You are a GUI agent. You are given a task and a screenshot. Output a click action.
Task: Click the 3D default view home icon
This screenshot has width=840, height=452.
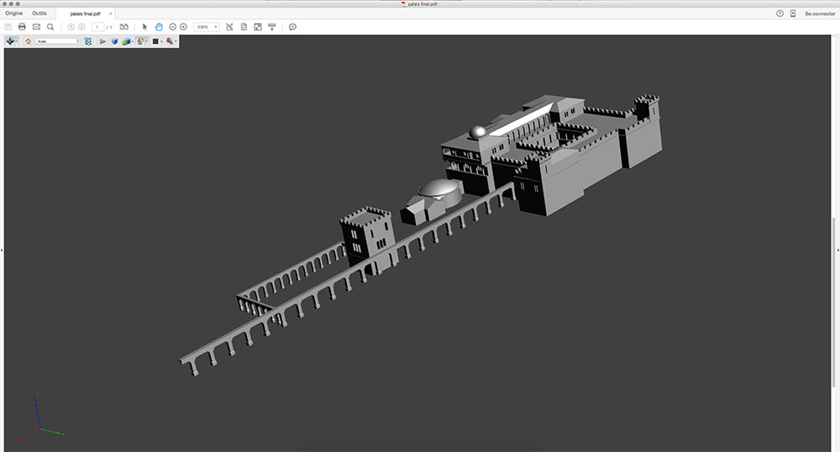28,40
